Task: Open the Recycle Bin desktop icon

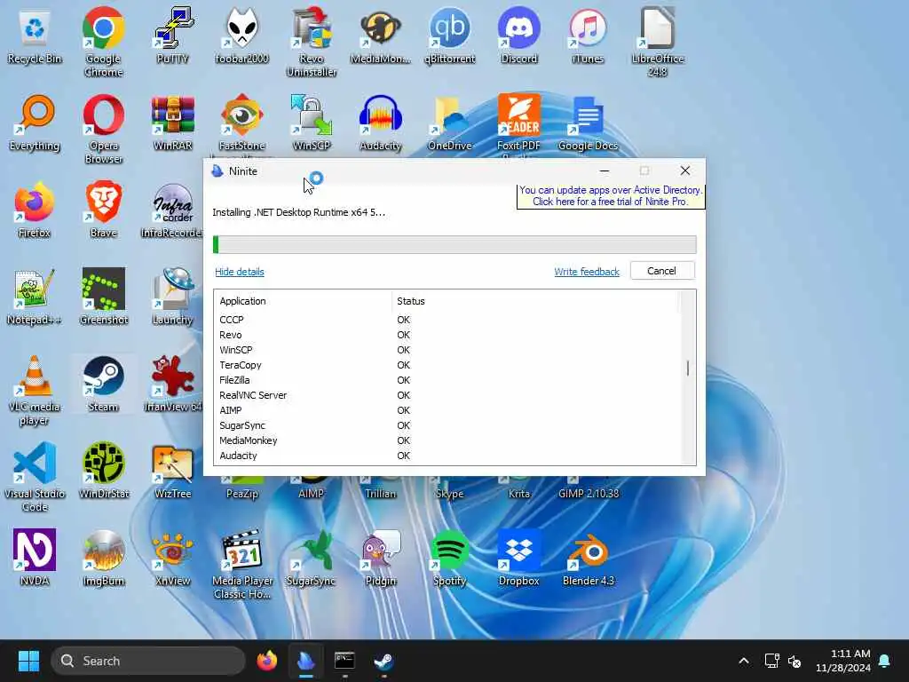Action: point(35,36)
